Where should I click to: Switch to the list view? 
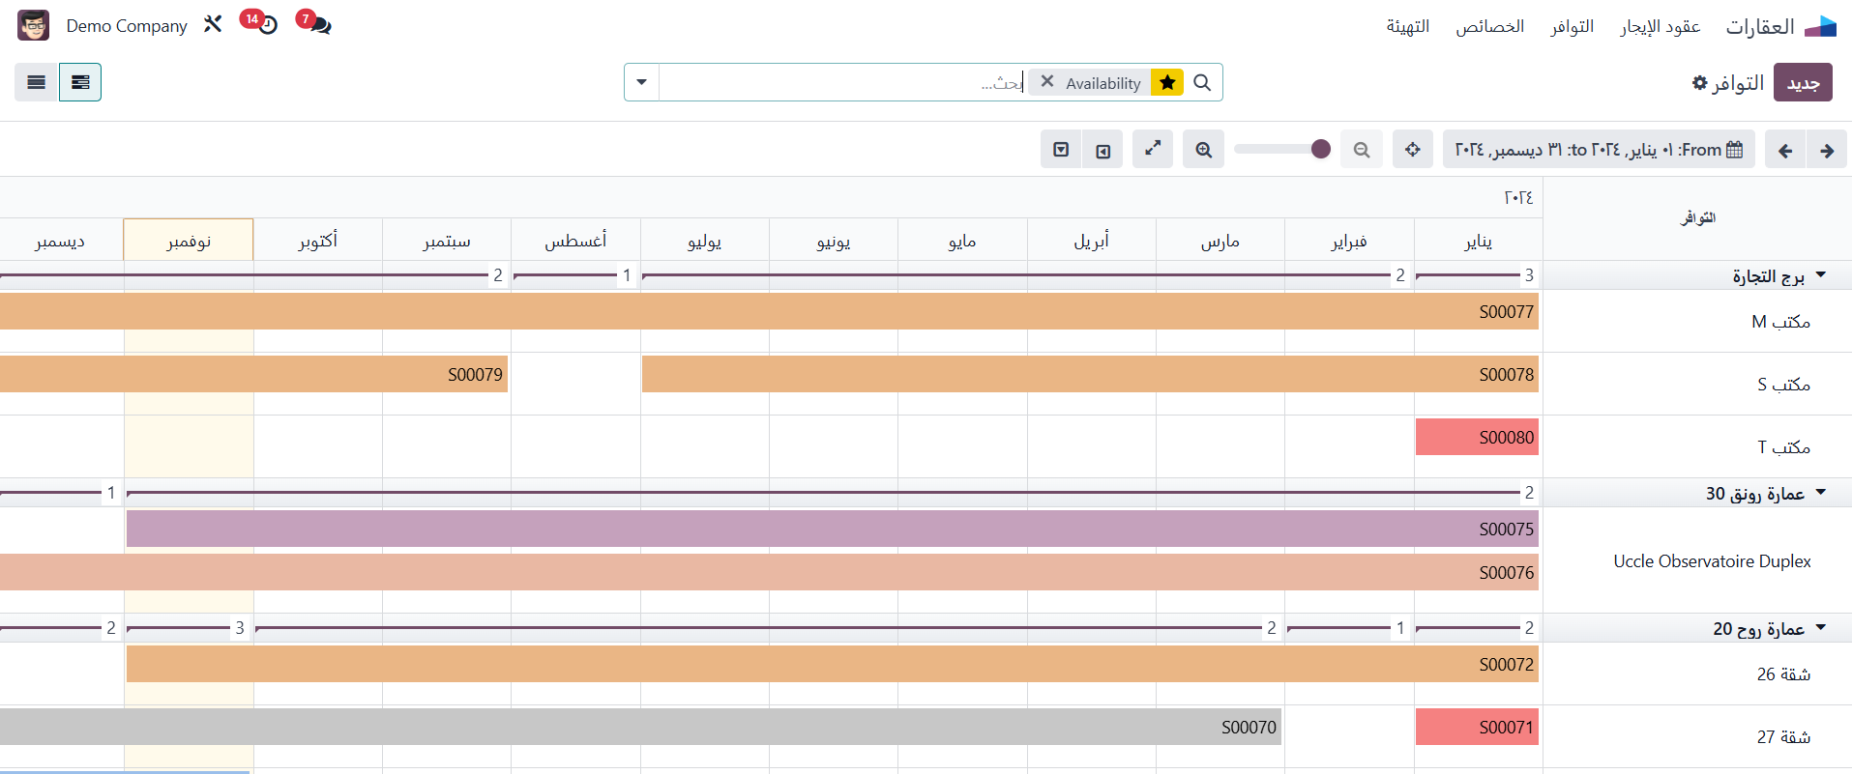[x=37, y=83]
